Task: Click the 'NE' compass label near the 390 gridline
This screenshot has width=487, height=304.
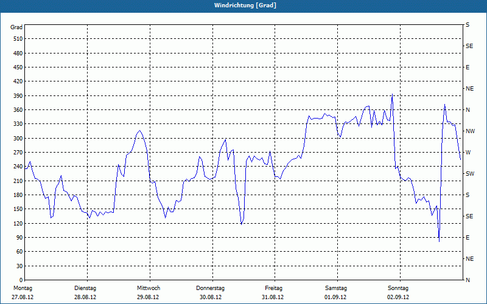Action: [470, 89]
